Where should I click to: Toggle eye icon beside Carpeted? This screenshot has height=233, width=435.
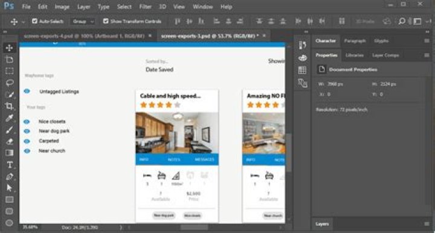(27, 141)
